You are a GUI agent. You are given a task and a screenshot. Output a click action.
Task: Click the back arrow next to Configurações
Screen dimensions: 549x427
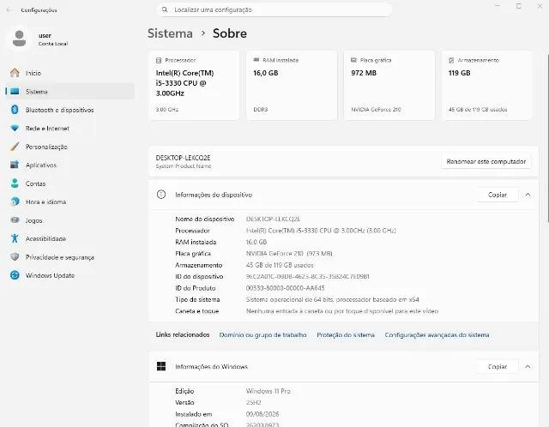(9, 9)
